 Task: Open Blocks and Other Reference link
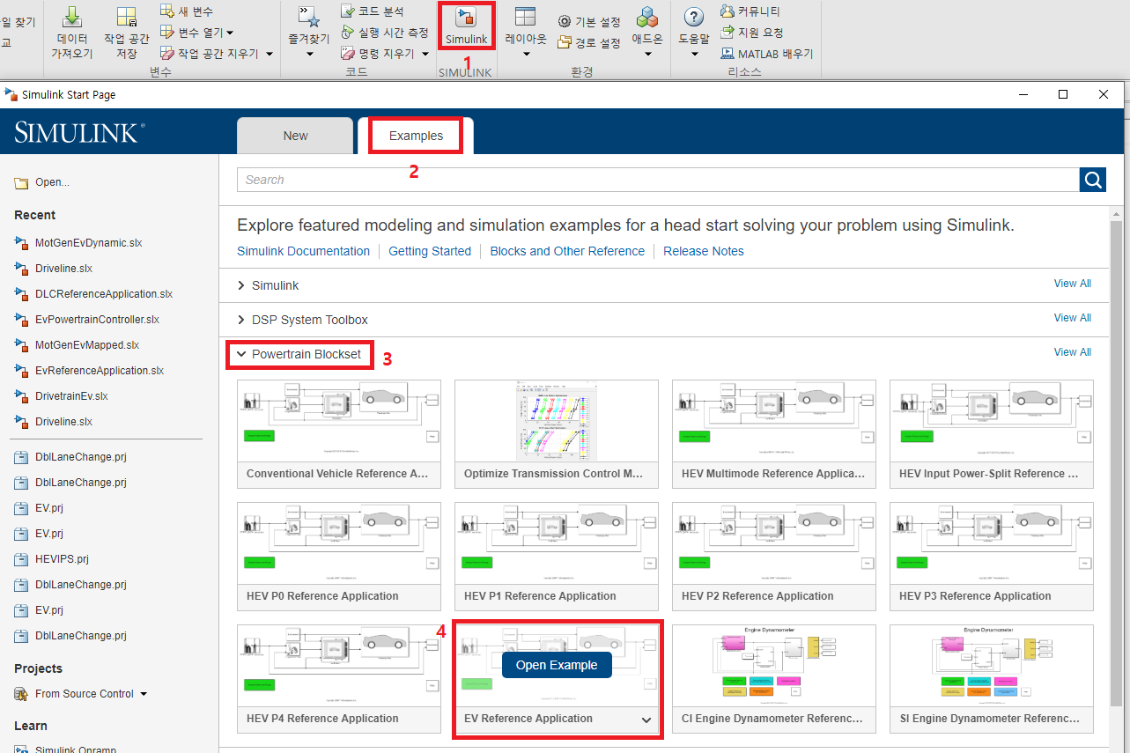tap(567, 251)
